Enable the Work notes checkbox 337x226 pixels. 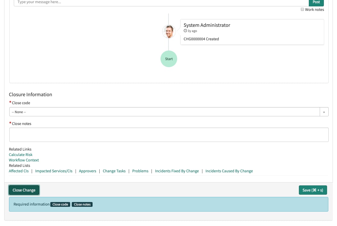click(x=302, y=9)
